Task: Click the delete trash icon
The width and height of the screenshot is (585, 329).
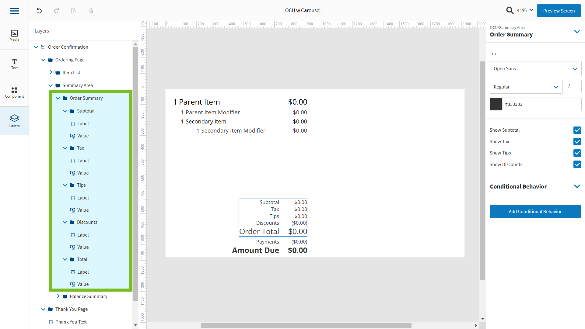Action: (90, 11)
